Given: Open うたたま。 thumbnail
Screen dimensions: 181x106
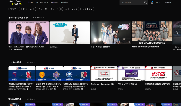Looking at the screenshot, I should (x=70, y=33).
